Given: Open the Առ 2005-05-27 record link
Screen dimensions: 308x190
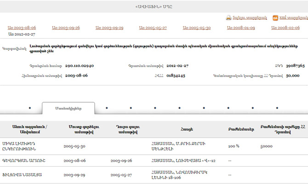Looking at the screenshot, I should (153, 28).
